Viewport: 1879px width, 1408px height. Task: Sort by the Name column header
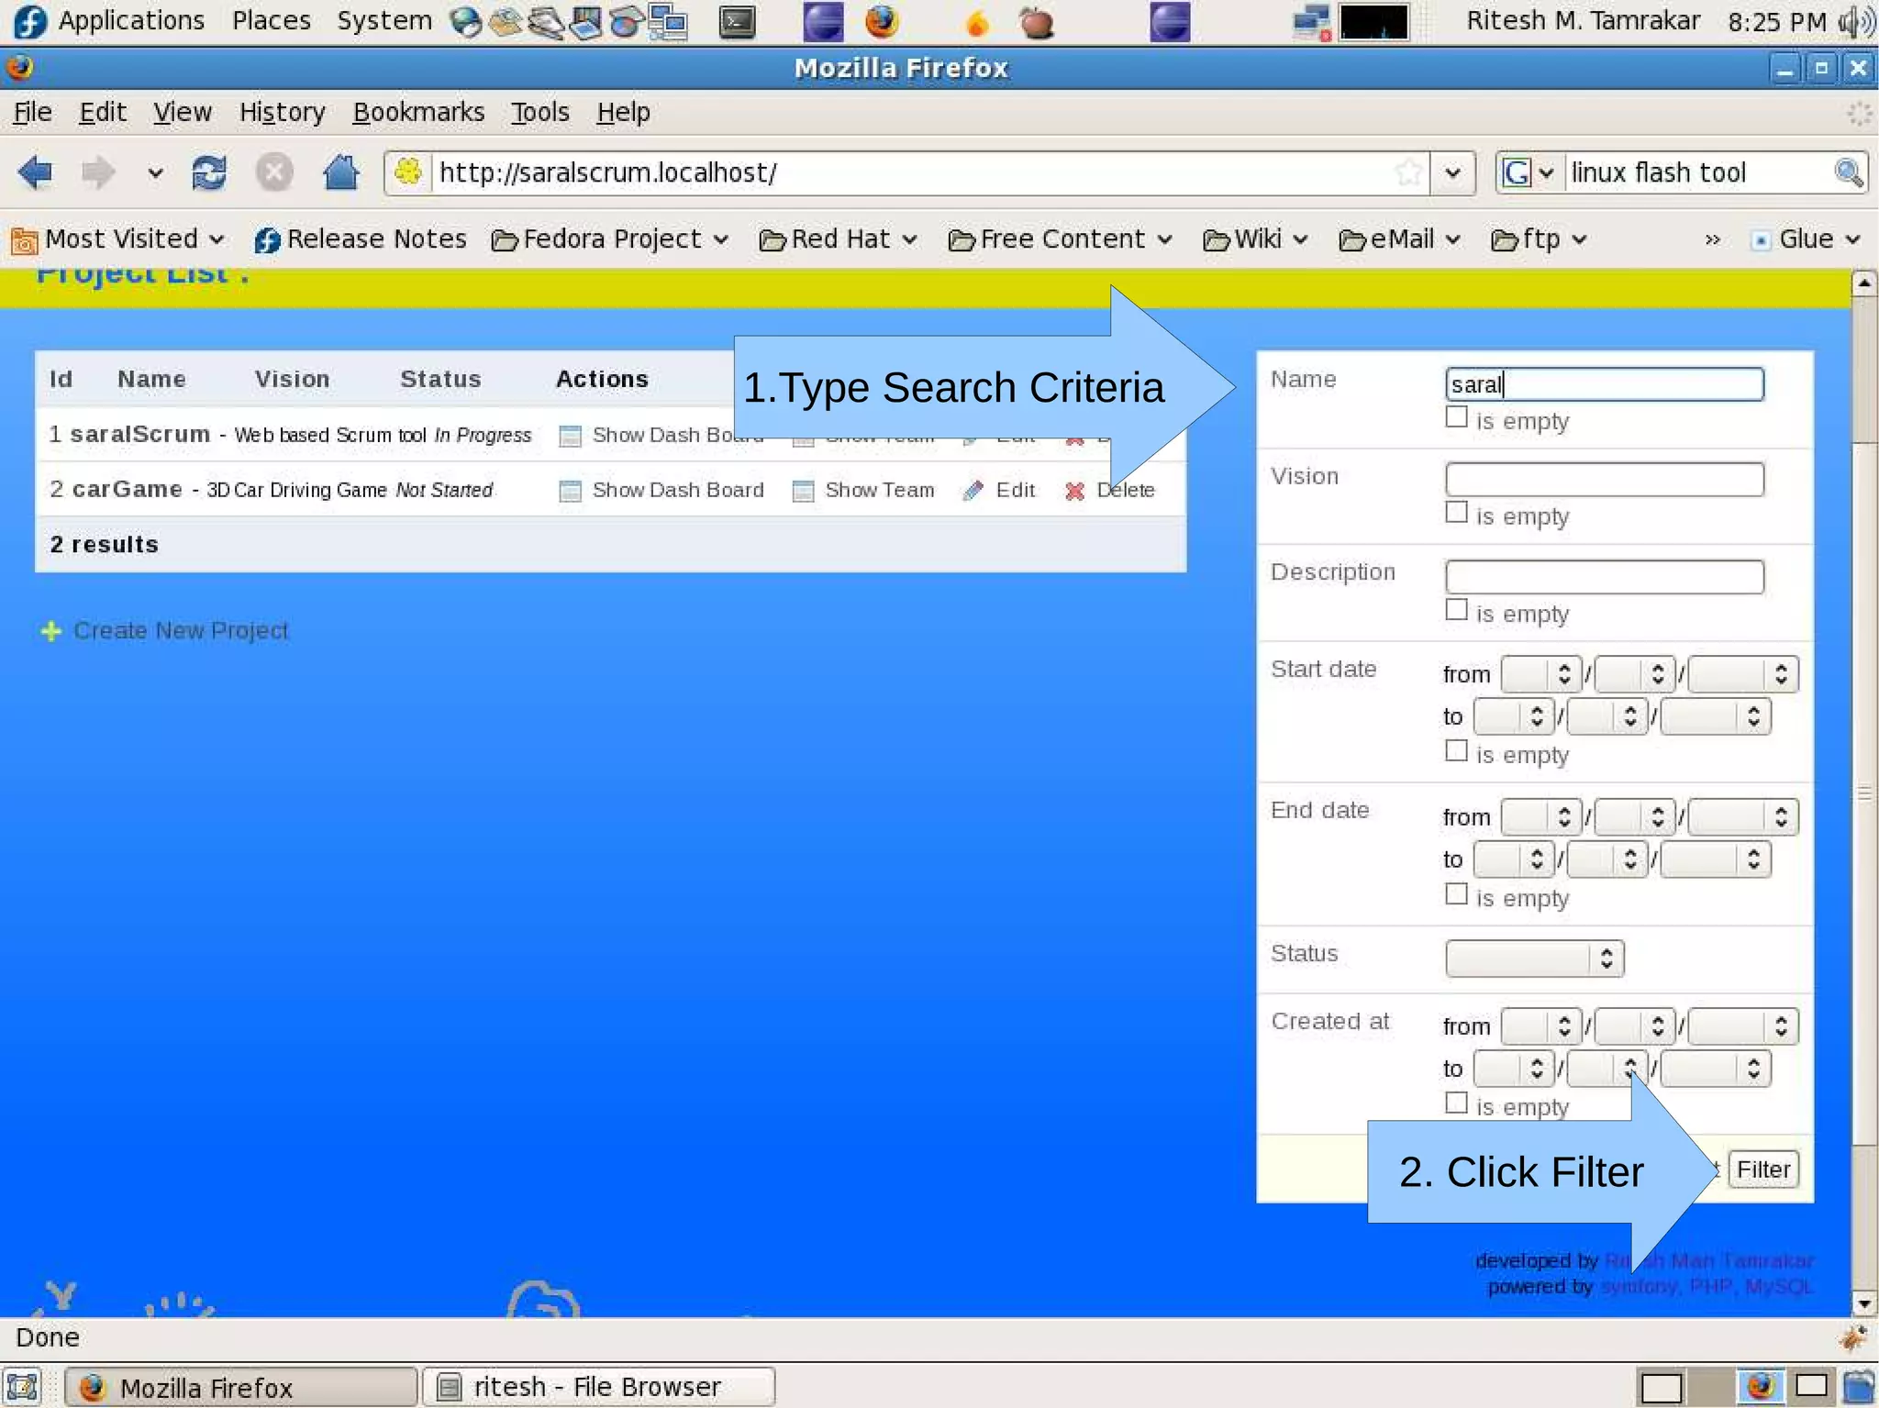[151, 379]
